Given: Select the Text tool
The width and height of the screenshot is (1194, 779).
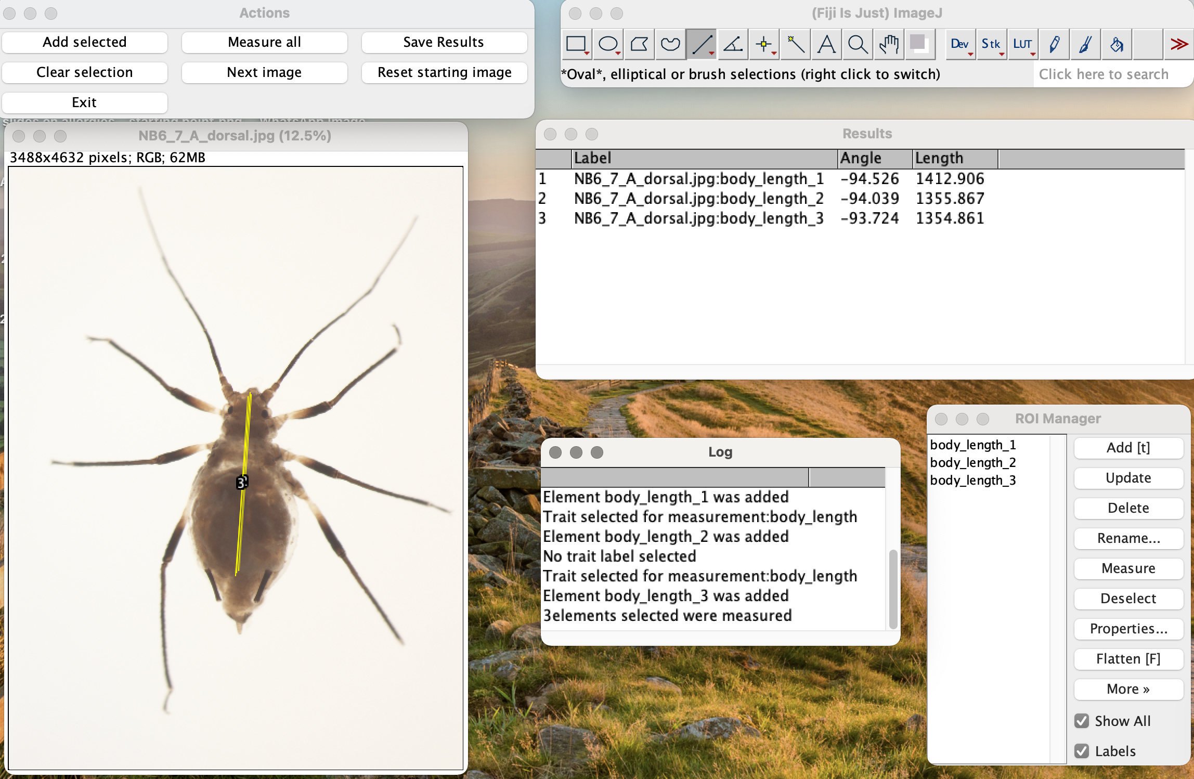Looking at the screenshot, I should pos(826,44).
